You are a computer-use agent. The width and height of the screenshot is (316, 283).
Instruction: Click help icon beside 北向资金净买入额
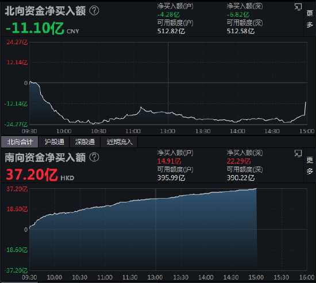[94, 11]
